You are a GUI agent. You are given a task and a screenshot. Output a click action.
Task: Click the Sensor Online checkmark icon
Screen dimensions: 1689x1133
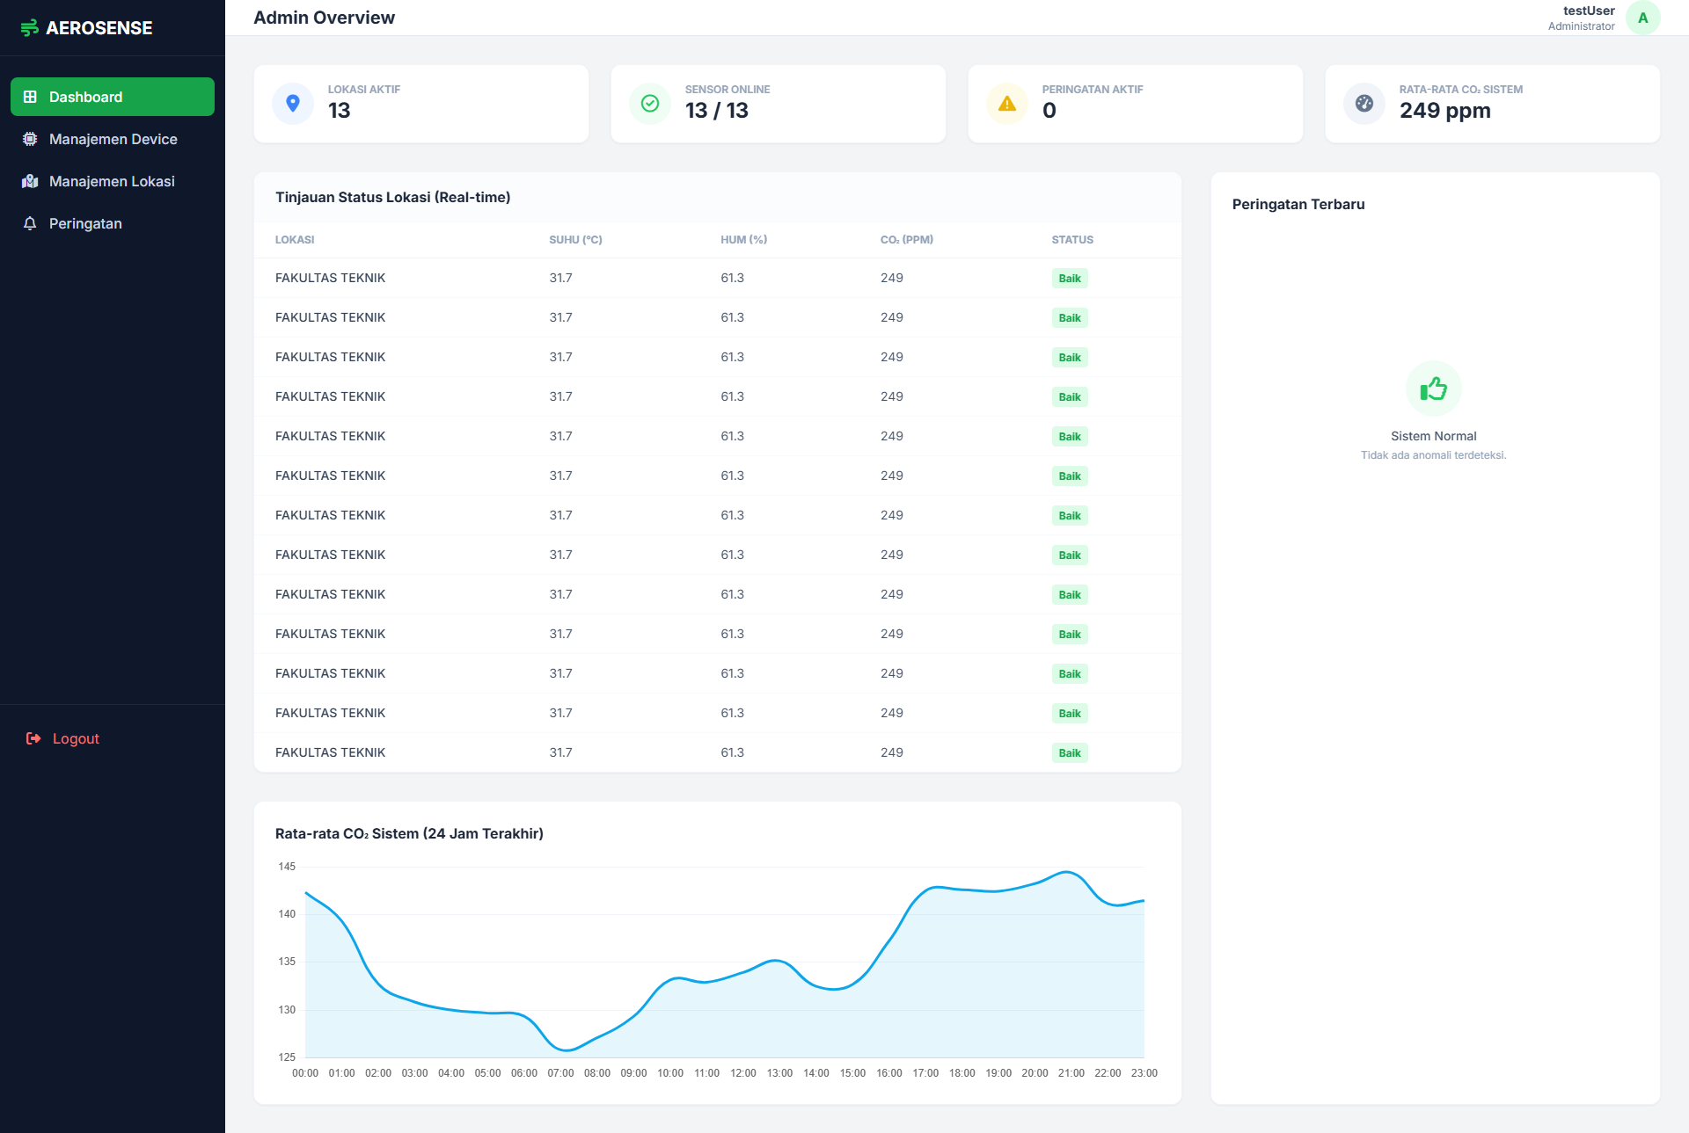click(650, 104)
